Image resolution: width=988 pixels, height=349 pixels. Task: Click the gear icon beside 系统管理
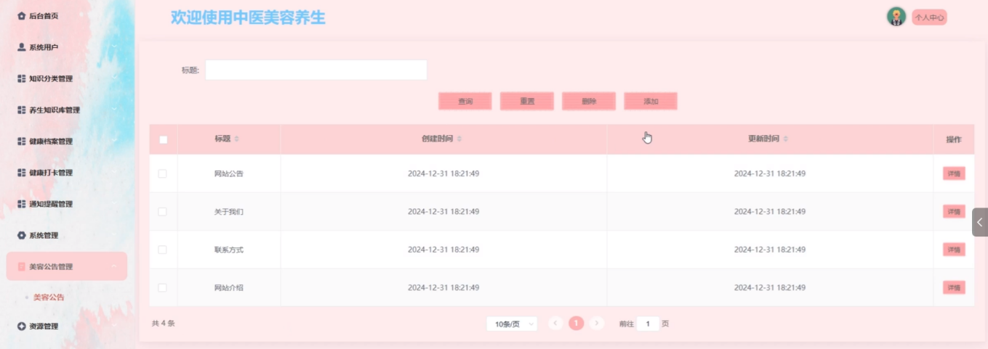click(x=21, y=235)
